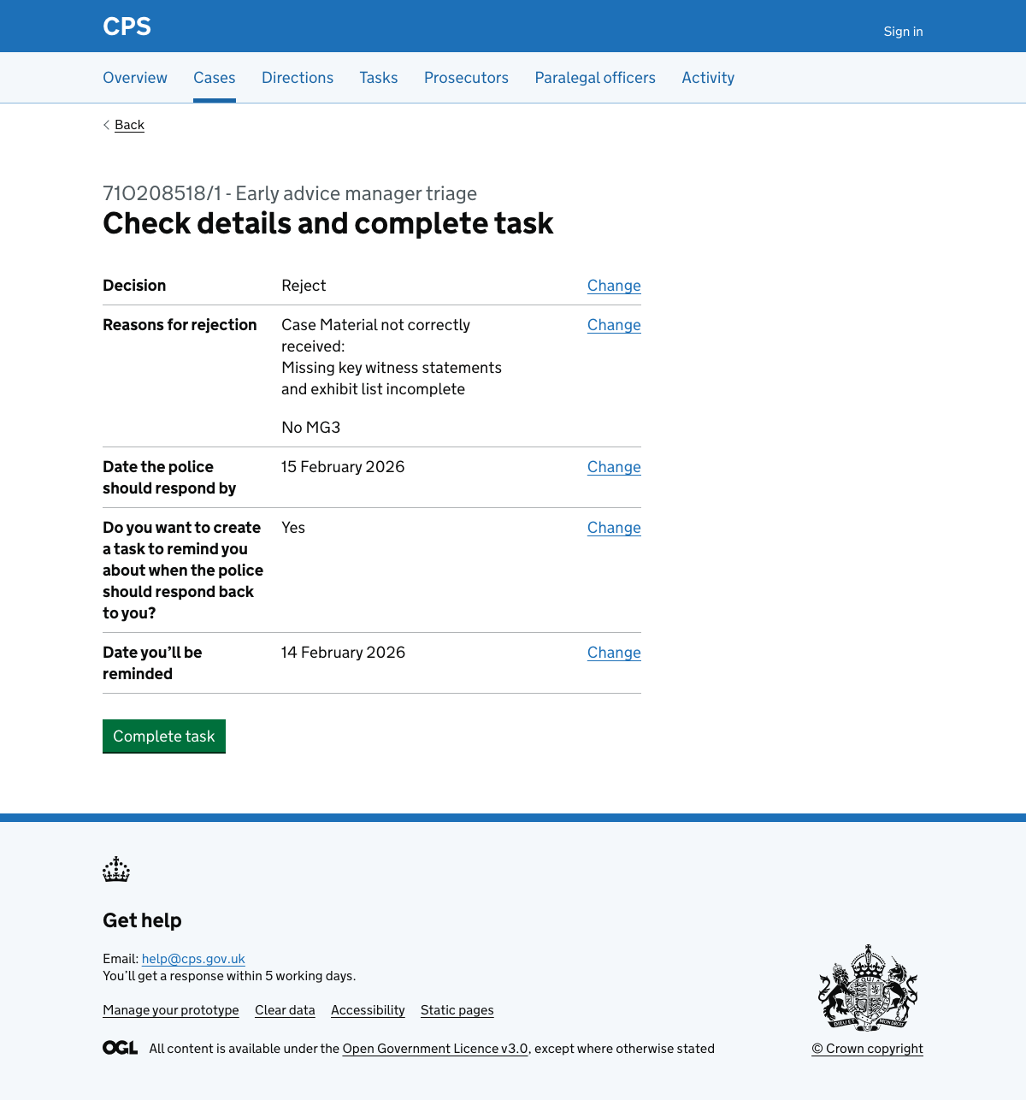Screen dimensions: 1026x1100
Task: Click the crown icon in the footer
Action: (x=115, y=869)
